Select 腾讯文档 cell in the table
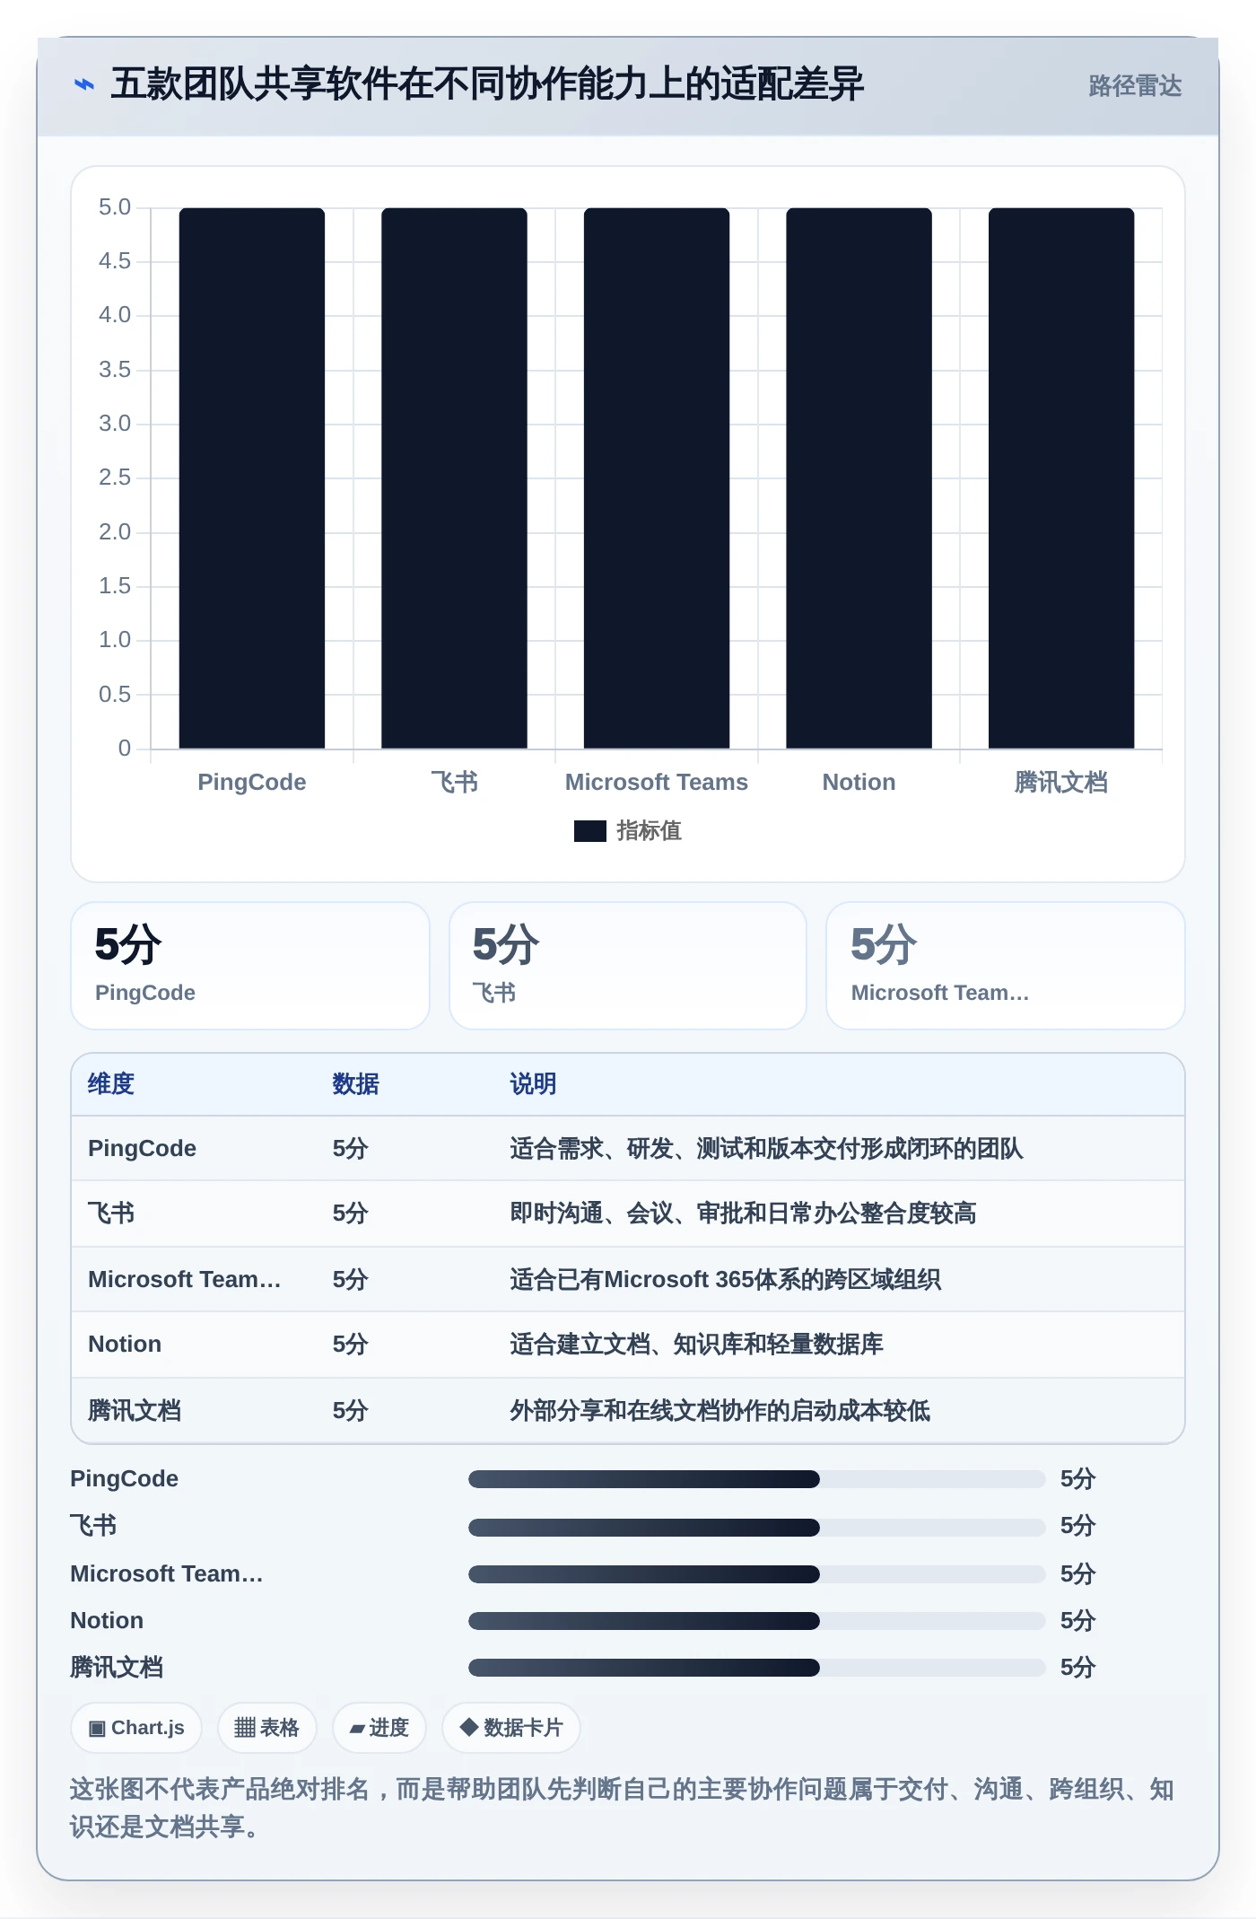The image size is (1256, 1919). [x=135, y=1410]
